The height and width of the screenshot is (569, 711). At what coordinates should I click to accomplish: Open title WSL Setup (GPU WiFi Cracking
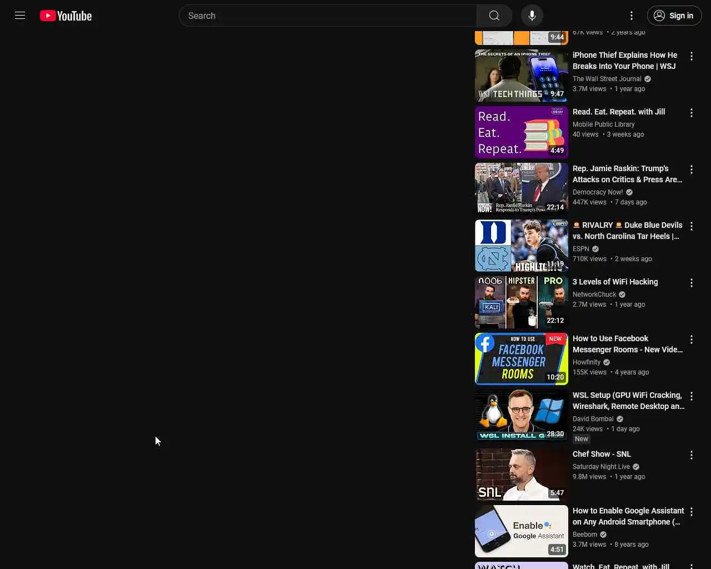pyautogui.click(x=628, y=401)
